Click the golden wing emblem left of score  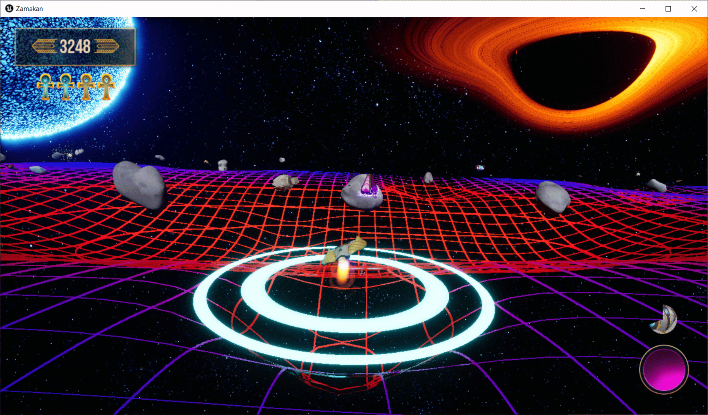44,46
